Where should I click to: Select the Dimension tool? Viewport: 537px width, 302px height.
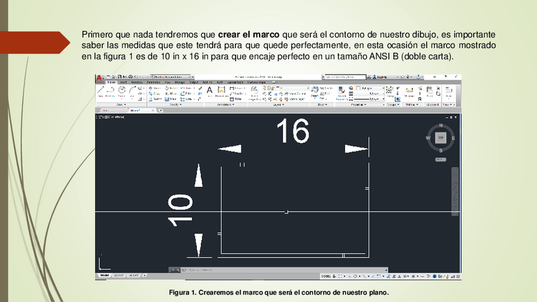[222, 91]
